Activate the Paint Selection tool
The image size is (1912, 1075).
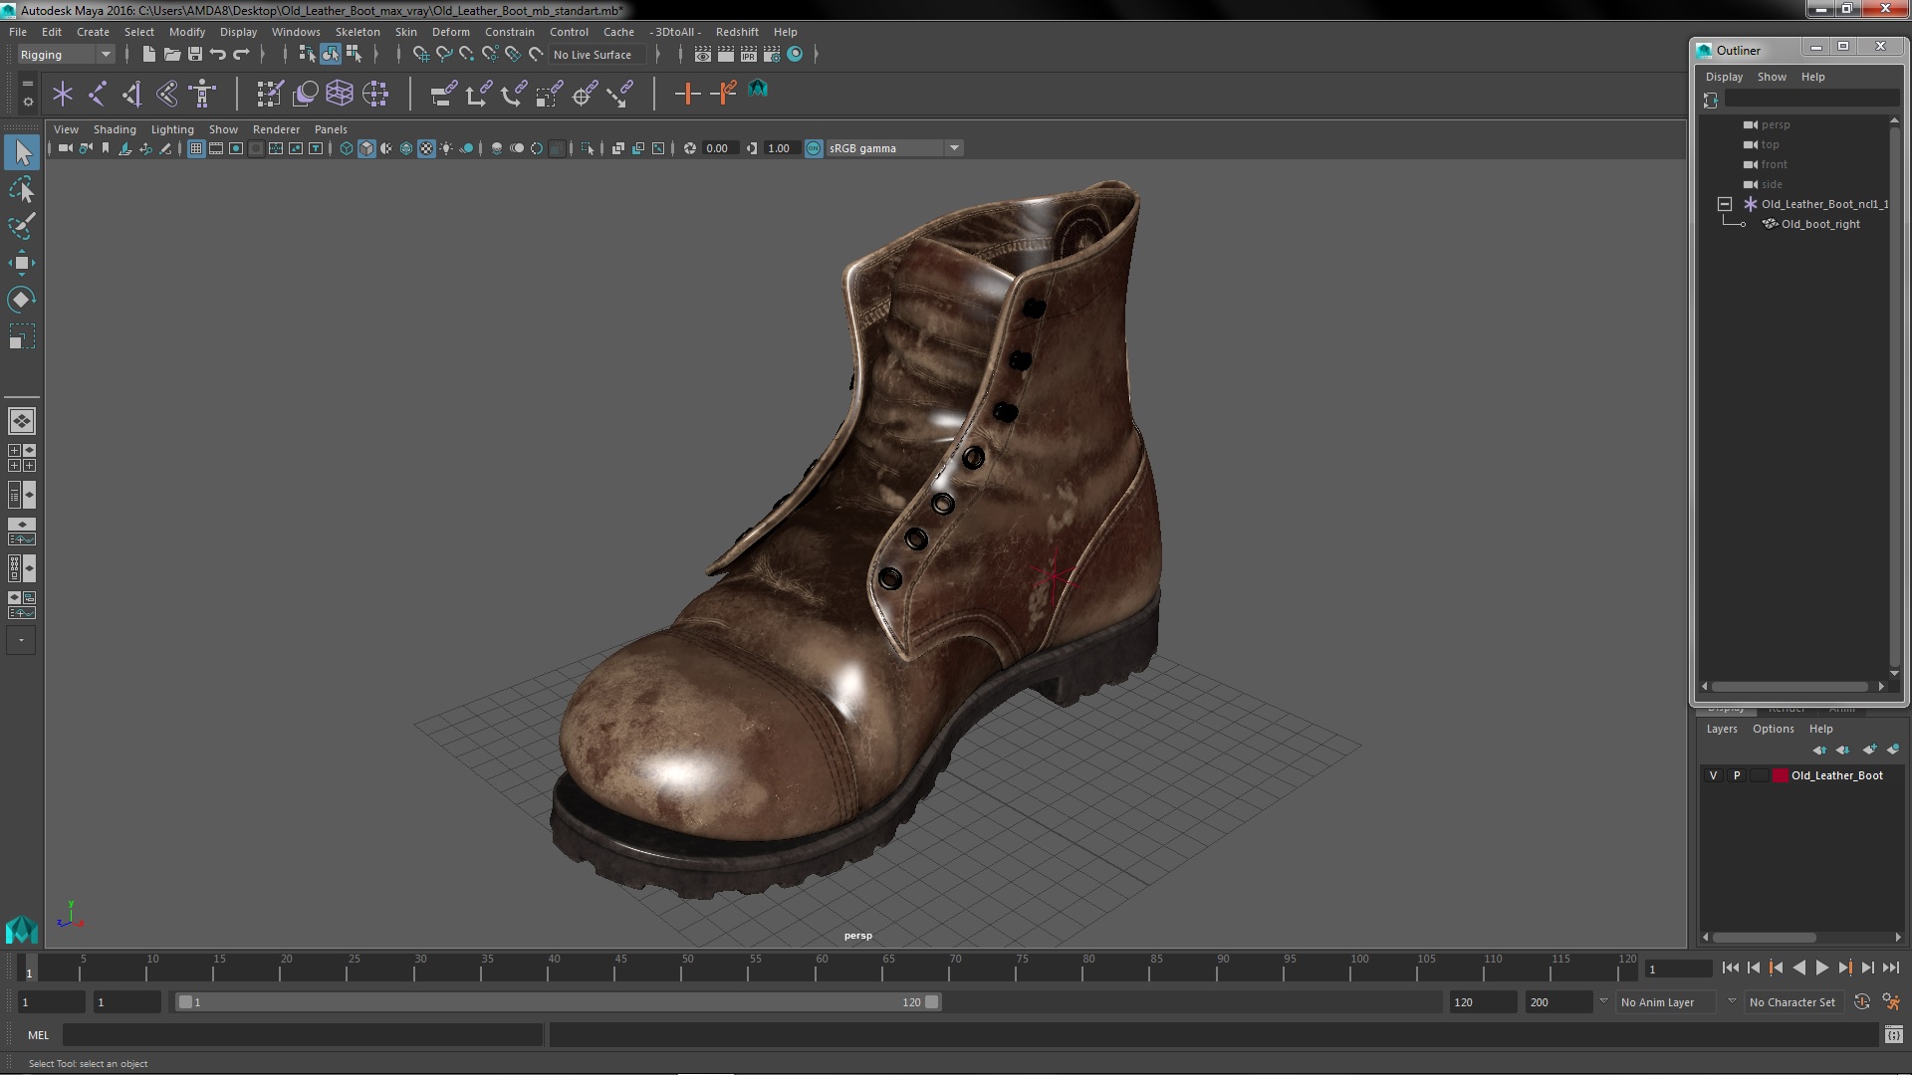21,226
